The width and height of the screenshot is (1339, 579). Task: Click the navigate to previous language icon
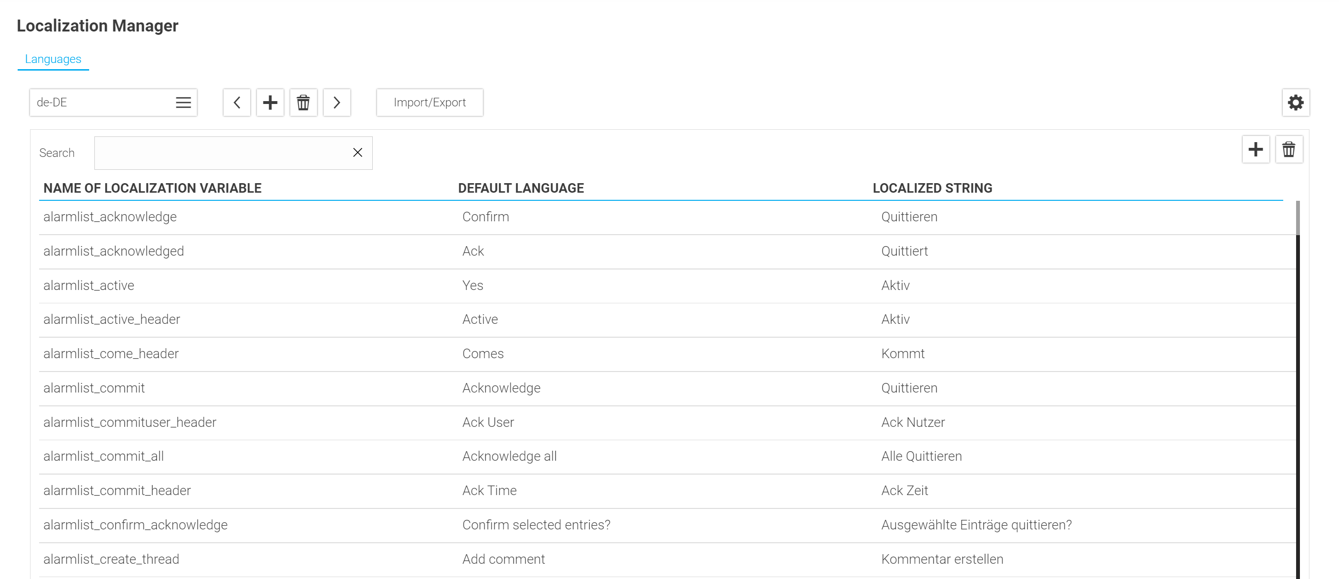coord(237,103)
